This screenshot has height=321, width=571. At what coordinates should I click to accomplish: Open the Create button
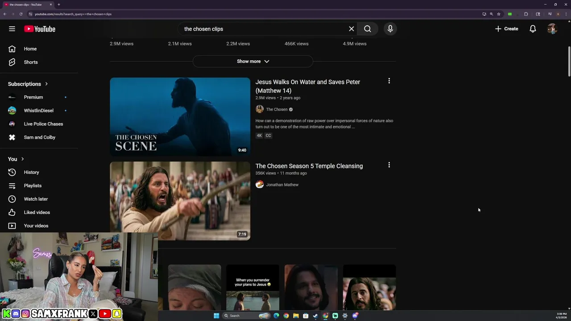coord(506,29)
